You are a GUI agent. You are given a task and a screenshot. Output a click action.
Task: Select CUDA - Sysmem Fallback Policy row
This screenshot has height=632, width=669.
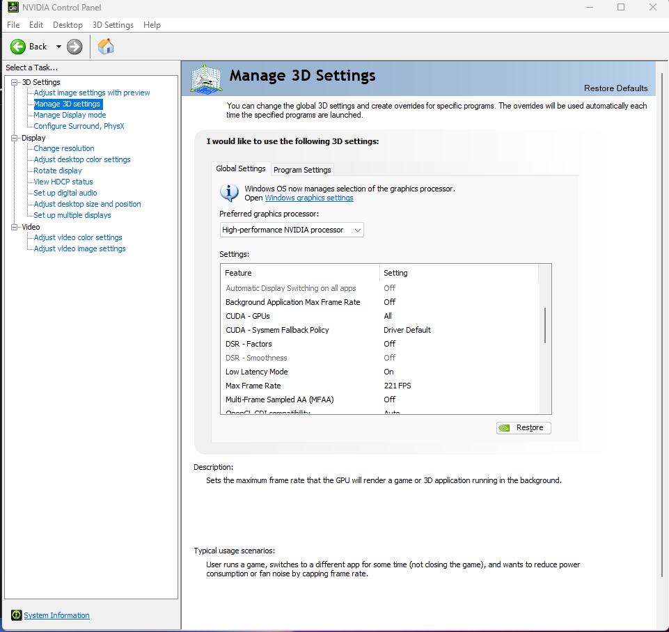click(x=379, y=330)
